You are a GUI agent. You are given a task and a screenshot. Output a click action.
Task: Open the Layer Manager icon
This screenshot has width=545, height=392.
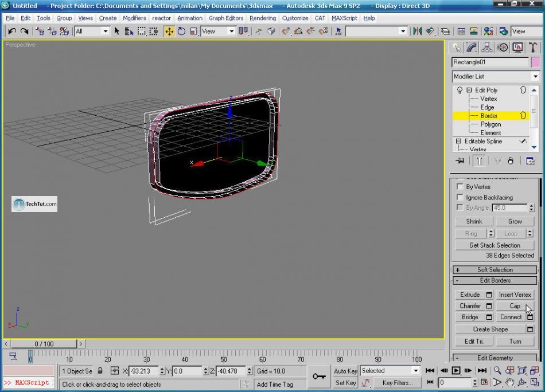[x=446, y=32]
